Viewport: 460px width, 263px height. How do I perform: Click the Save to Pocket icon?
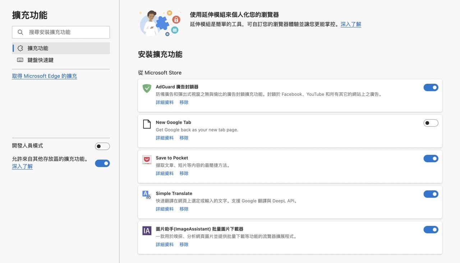(x=147, y=160)
